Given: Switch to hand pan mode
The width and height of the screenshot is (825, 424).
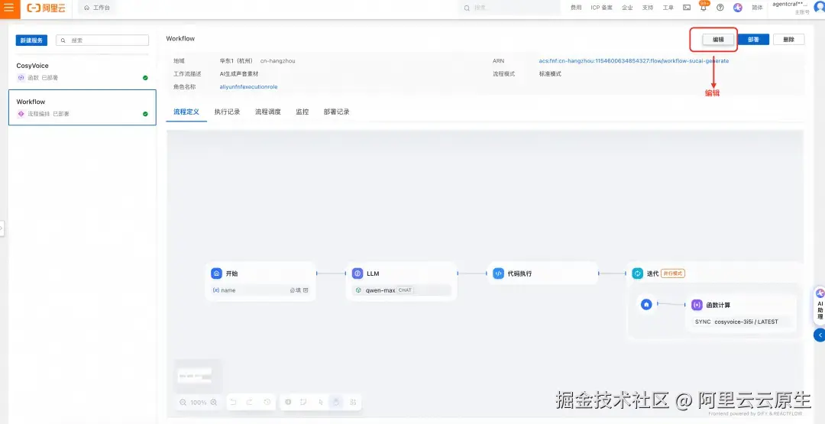Looking at the screenshot, I should [336, 402].
